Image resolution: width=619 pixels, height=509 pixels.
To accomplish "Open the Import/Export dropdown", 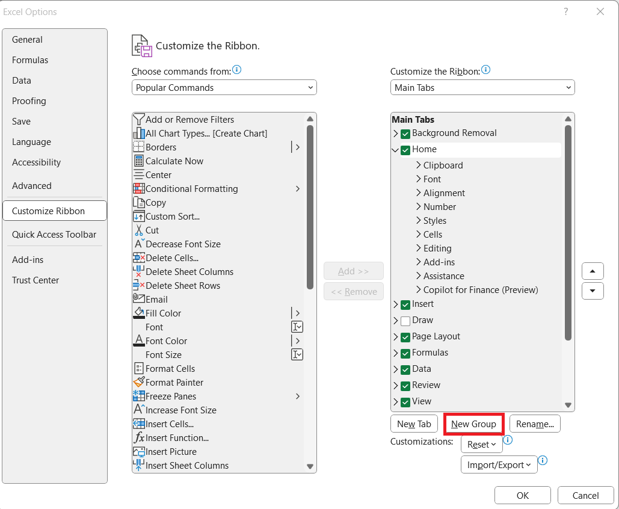I will click(x=499, y=464).
